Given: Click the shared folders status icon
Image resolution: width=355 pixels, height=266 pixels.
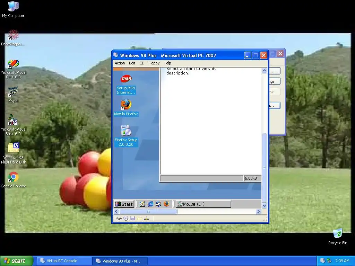Looking at the screenshot, I should [139, 218].
